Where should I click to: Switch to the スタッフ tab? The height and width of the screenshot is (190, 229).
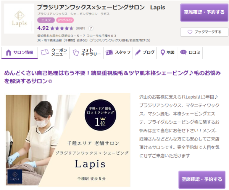click(118, 53)
